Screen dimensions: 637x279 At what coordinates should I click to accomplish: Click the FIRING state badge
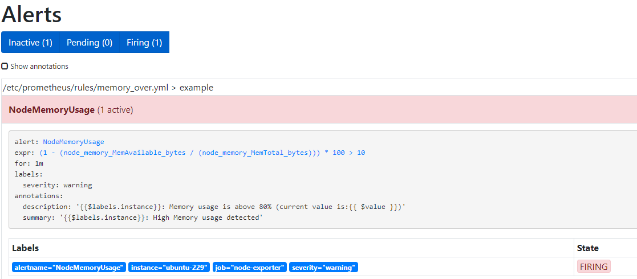594,267
